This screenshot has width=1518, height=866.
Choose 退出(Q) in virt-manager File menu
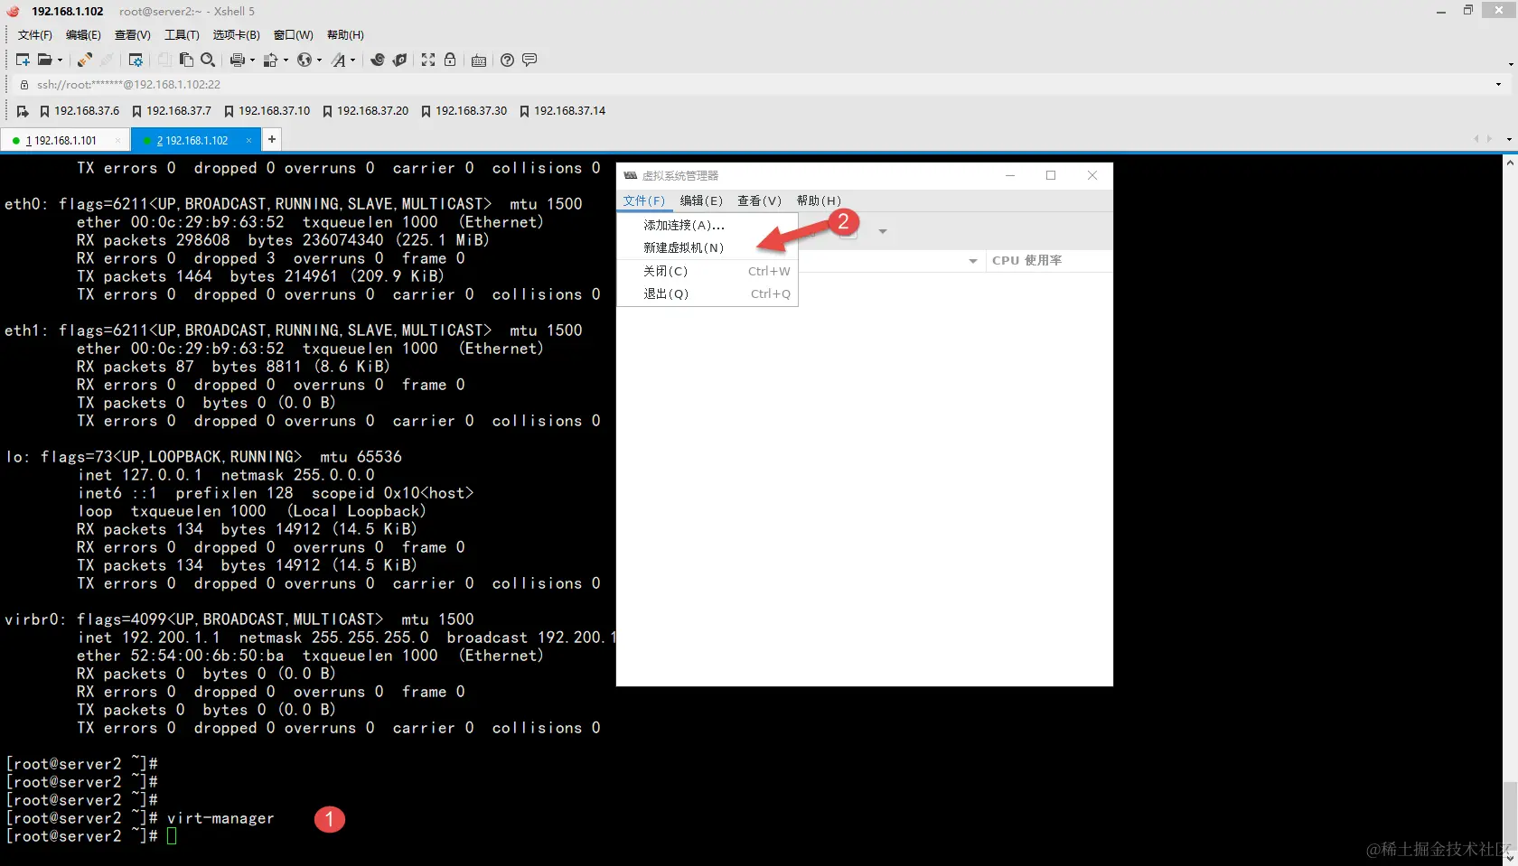[707, 293]
